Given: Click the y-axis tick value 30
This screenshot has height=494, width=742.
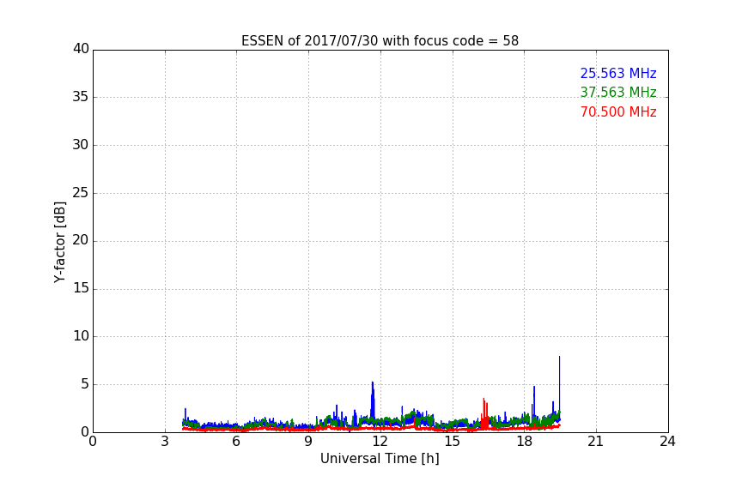Looking at the screenshot, I should pos(81,145).
